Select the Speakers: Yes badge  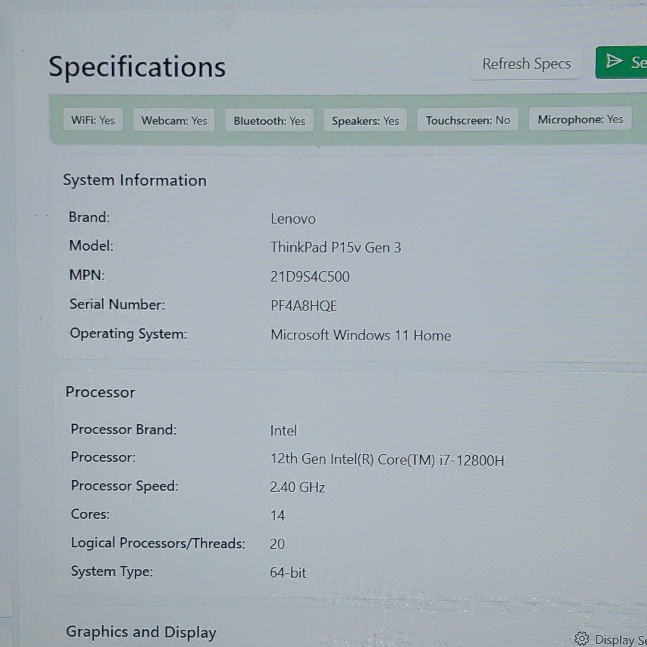click(365, 121)
